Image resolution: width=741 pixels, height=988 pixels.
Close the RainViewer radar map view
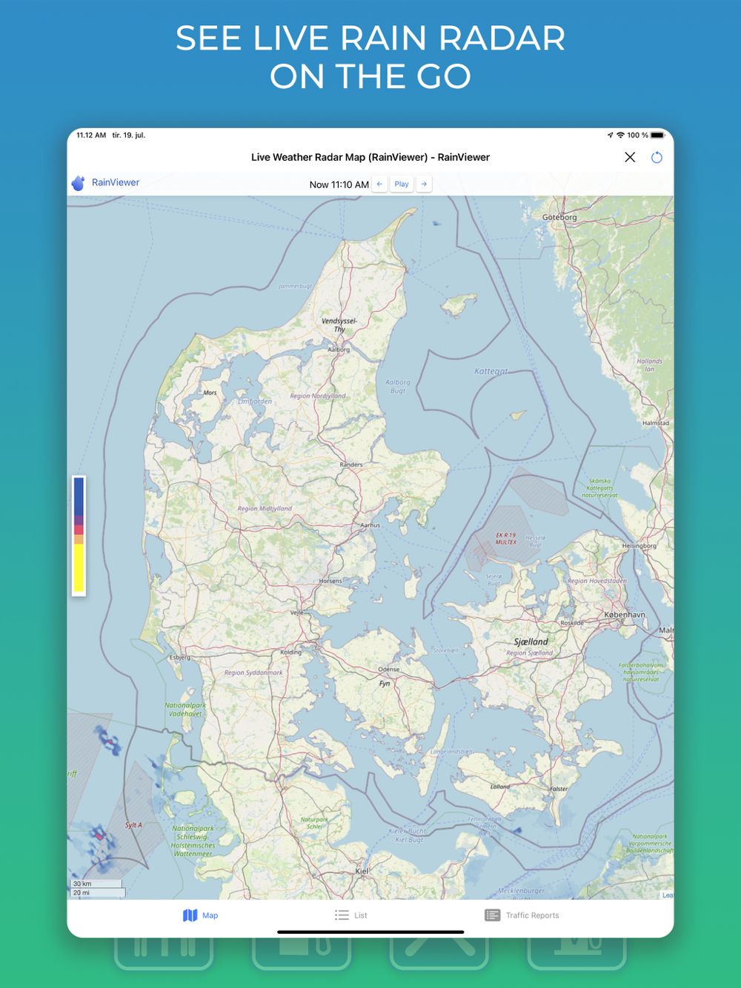pos(630,157)
